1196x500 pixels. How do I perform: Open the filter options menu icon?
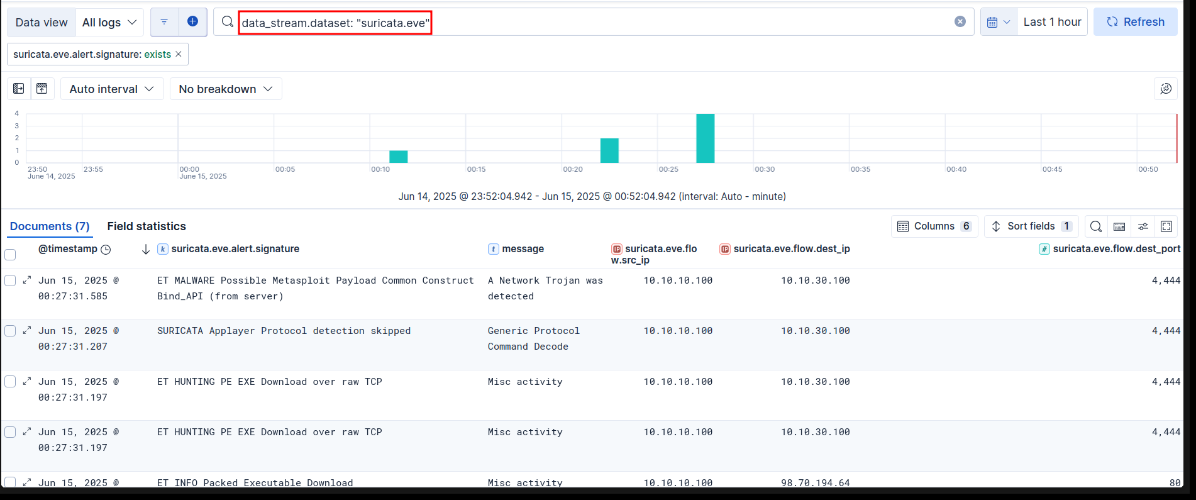[x=164, y=22]
